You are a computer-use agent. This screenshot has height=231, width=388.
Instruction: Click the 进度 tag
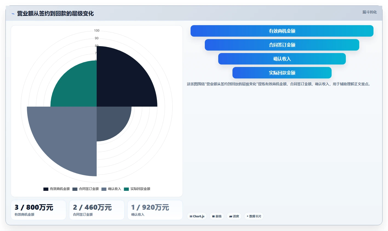coord(234,216)
